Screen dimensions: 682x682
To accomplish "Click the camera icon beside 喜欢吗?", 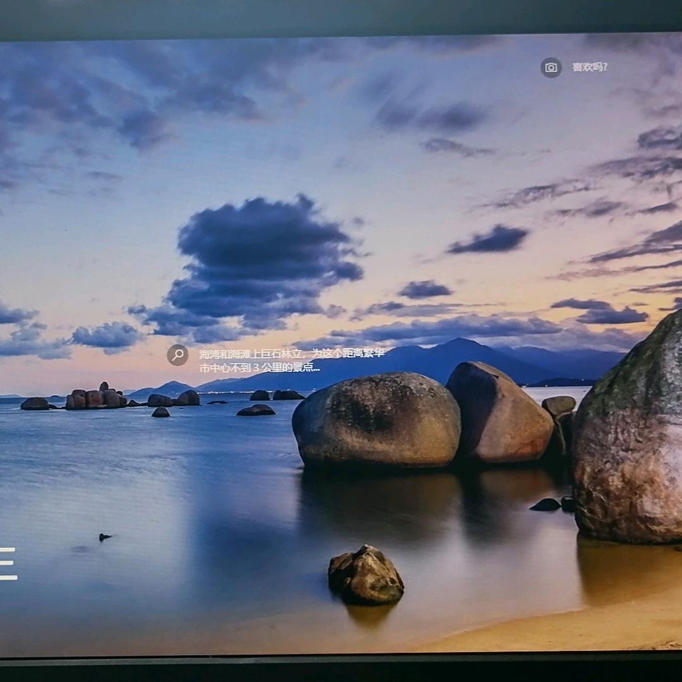I will click(x=551, y=68).
